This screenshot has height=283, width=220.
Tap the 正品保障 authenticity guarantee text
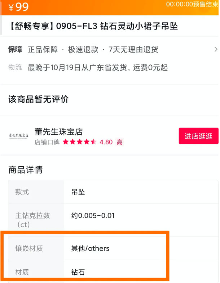pyautogui.click(x=43, y=49)
